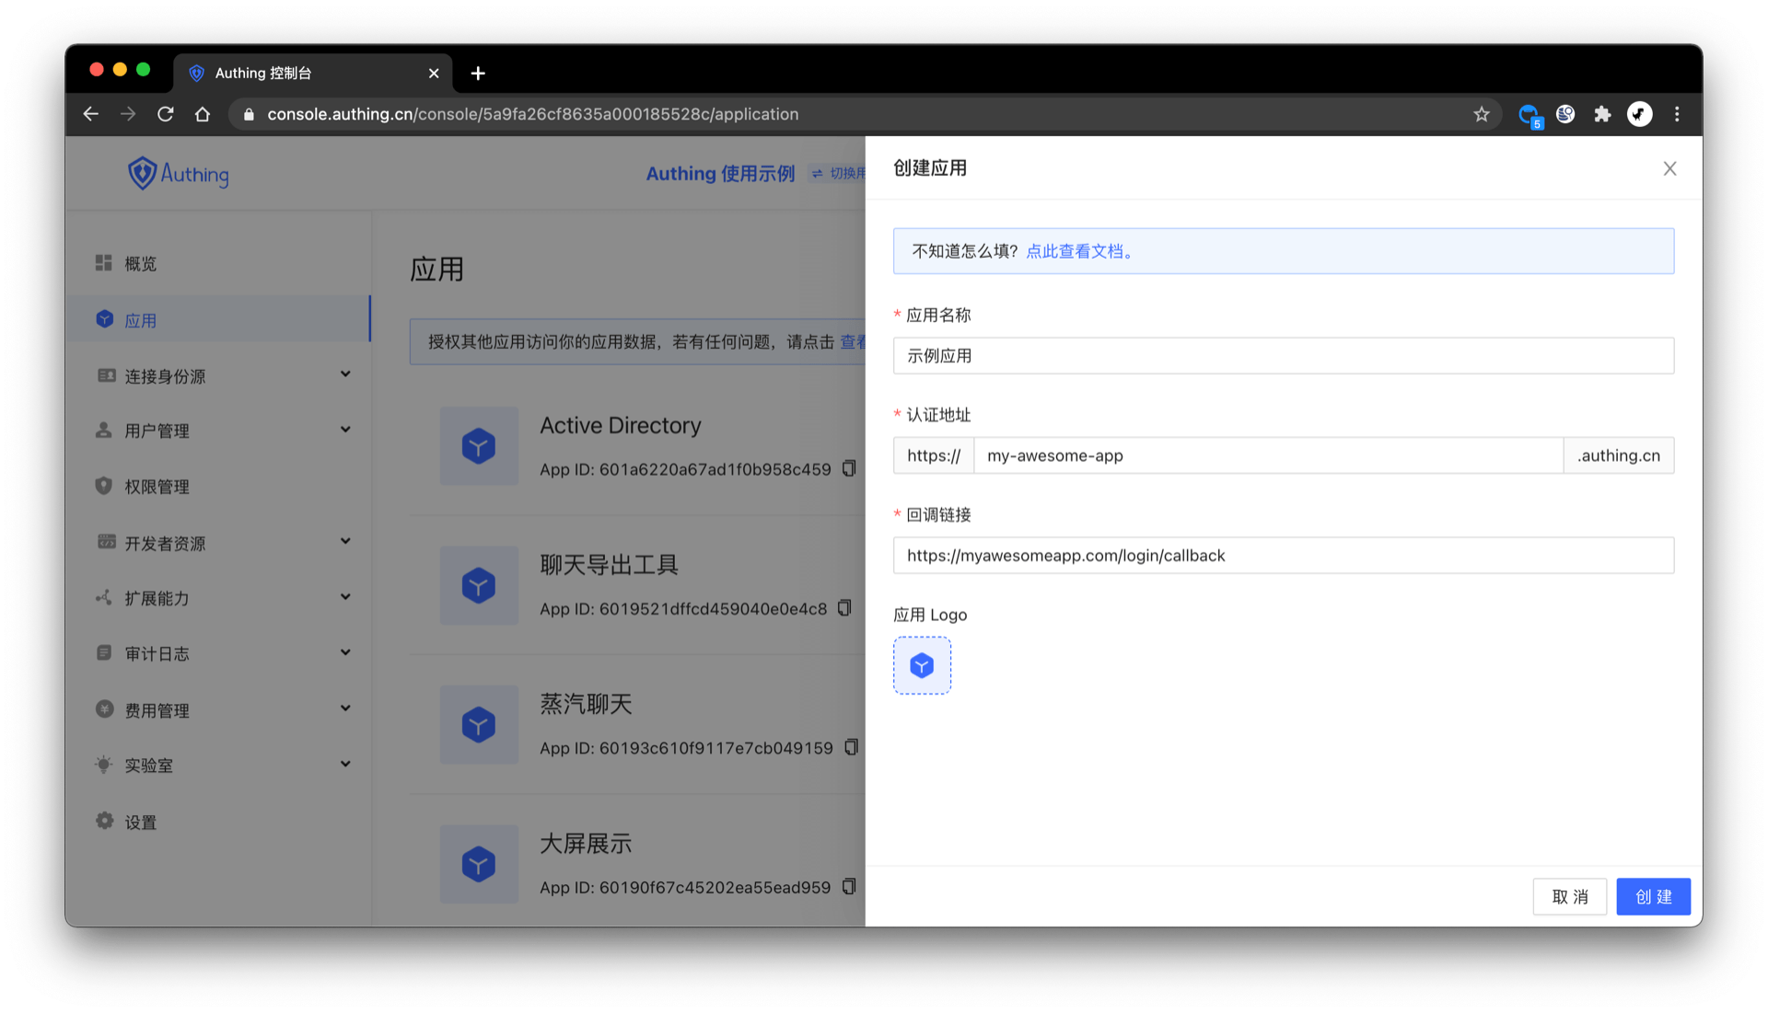Open the 设置 gear menu item
Image resolution: width=1768 pixels, height=1013 pixels.
pos(140,822)
